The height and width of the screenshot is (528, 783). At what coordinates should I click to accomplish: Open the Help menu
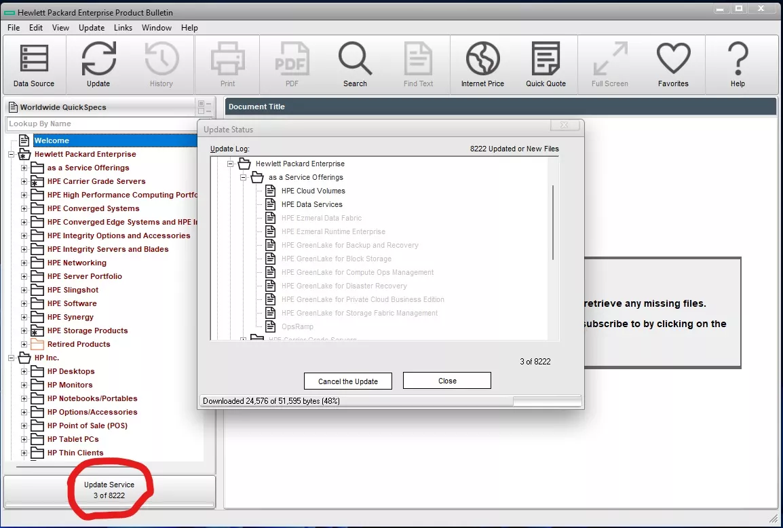[x=189, y=27]
